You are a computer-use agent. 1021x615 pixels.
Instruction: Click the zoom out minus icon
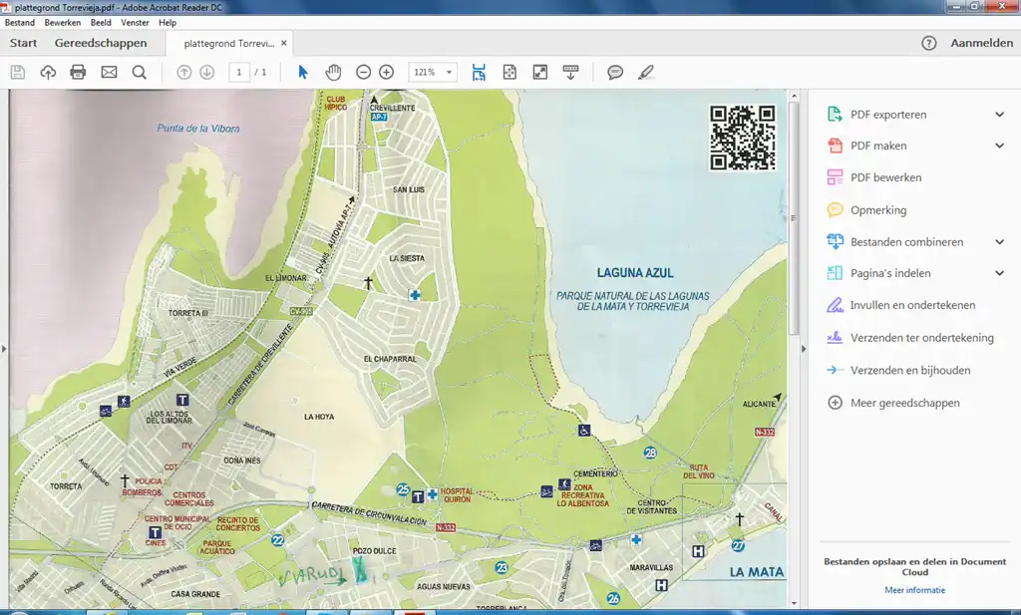[x=364, y=72]
